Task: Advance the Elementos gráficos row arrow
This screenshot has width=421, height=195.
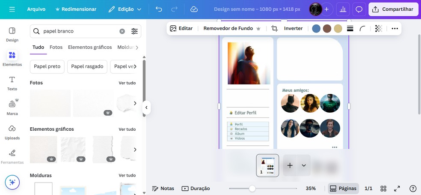Action: click(x=135, y=150)
